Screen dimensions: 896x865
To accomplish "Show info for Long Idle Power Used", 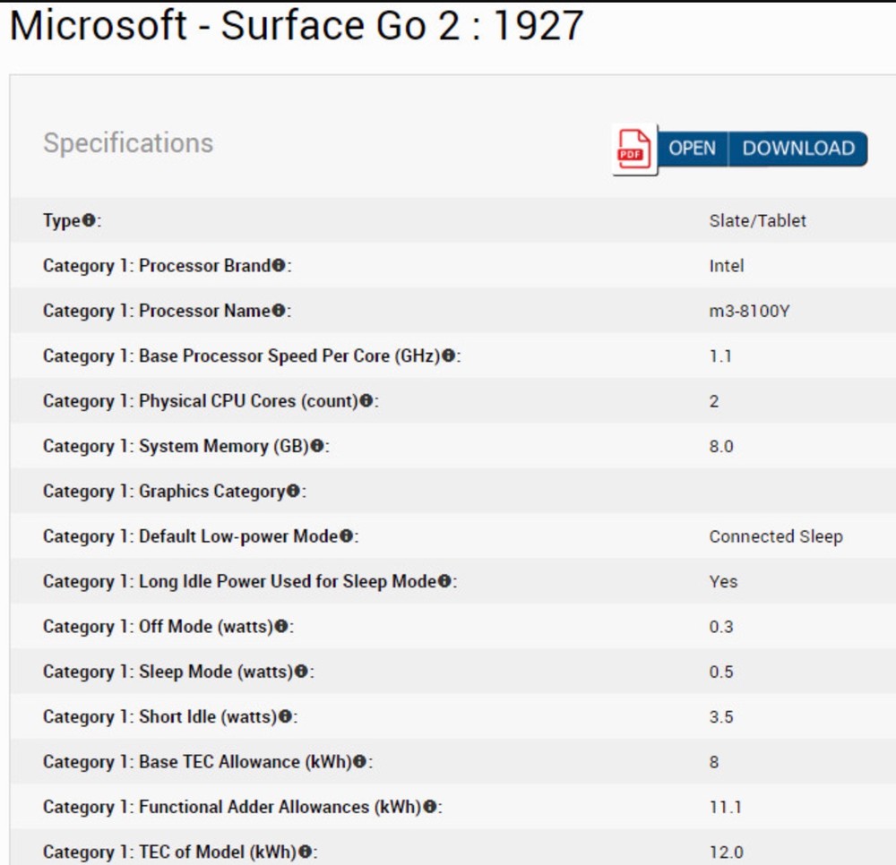I will (444, 580).
